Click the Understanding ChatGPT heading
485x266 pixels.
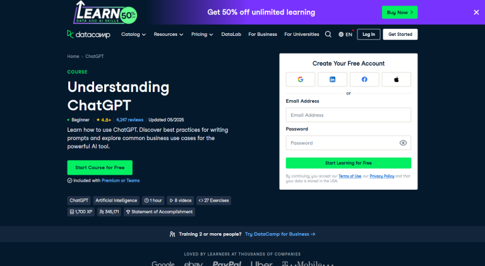(x=118, y=96)
